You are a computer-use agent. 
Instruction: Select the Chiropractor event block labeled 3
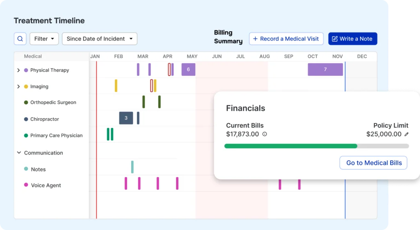tap(126, 118)
